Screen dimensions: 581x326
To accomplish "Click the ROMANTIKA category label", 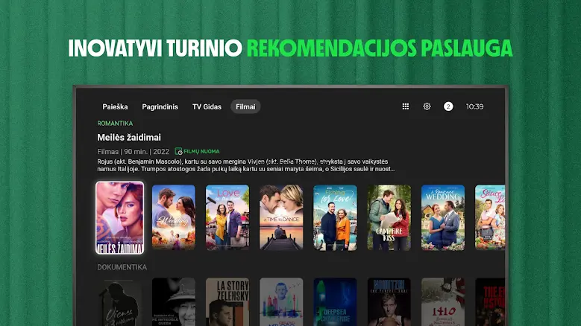I will pos(115,123).
